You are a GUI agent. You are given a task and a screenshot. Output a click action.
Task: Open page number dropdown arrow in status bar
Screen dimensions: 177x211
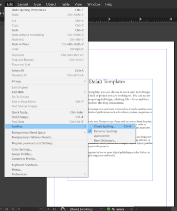point(41,209)
